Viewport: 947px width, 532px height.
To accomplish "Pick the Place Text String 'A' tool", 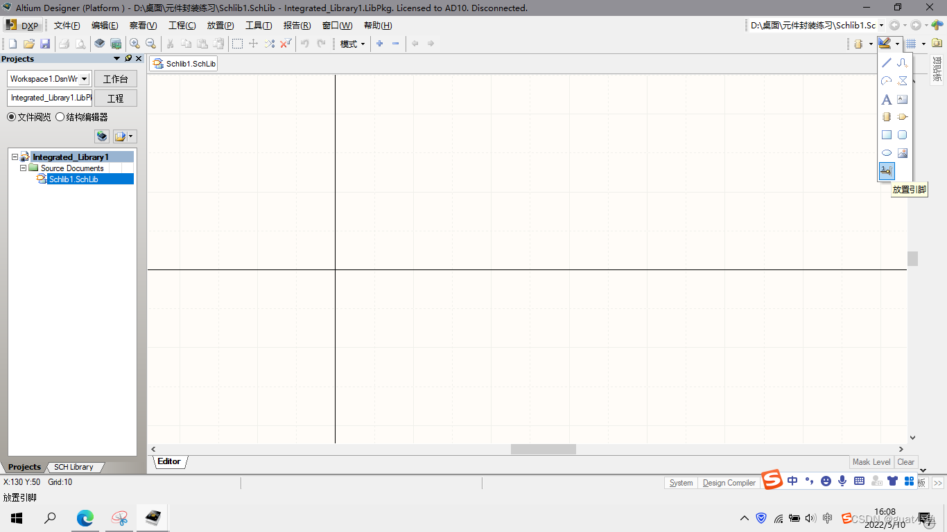I will pos(887,99).
